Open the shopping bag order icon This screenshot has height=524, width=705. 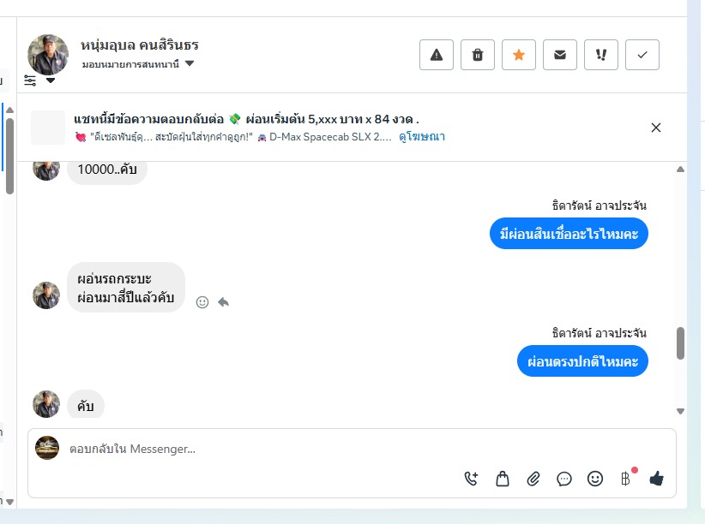coord(503,479)
